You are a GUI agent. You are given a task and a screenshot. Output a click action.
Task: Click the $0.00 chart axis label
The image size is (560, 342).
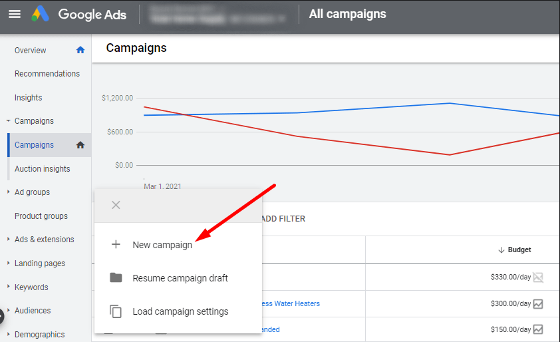tap(124, 165)
